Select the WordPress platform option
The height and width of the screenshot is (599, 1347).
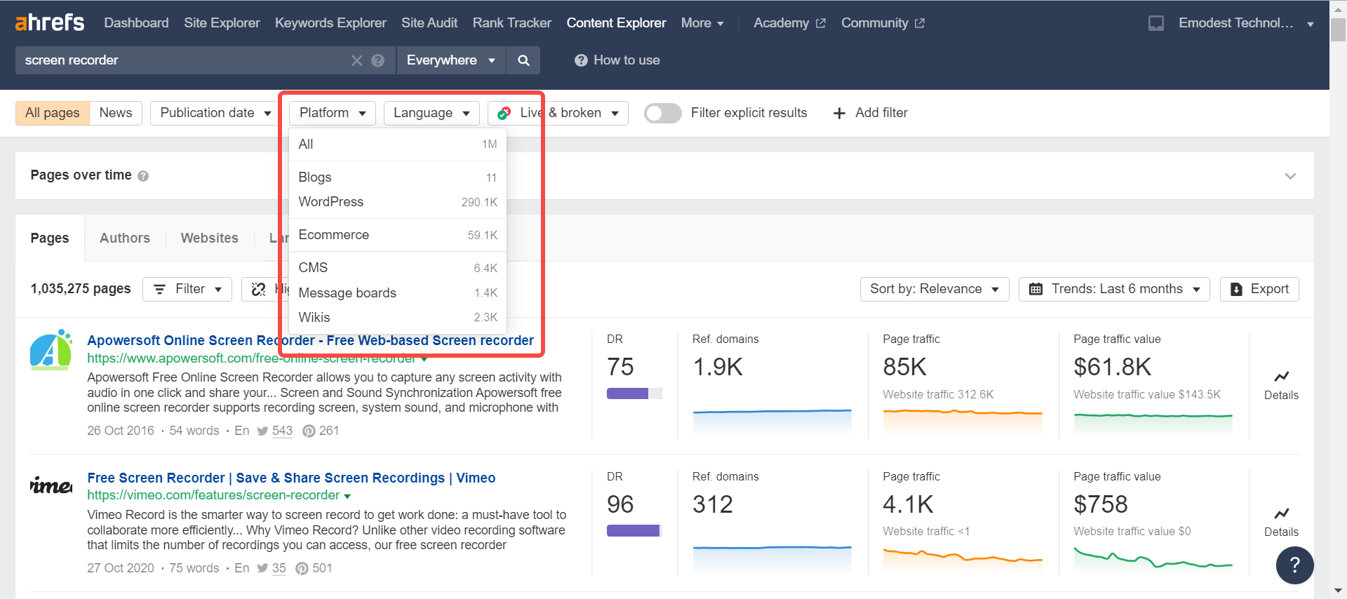coord(398,202)
